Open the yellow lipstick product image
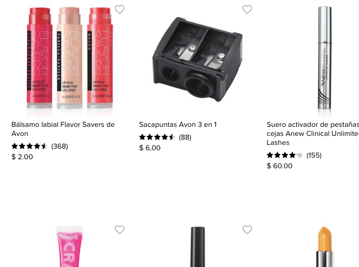The image size is (359, 267). click(x=324, y=246)
